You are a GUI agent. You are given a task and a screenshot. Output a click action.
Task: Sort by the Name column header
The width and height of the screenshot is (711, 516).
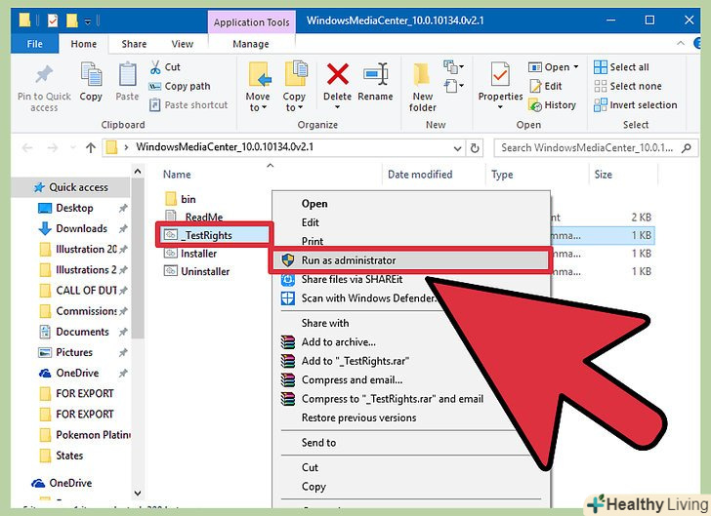pos(177,175)
